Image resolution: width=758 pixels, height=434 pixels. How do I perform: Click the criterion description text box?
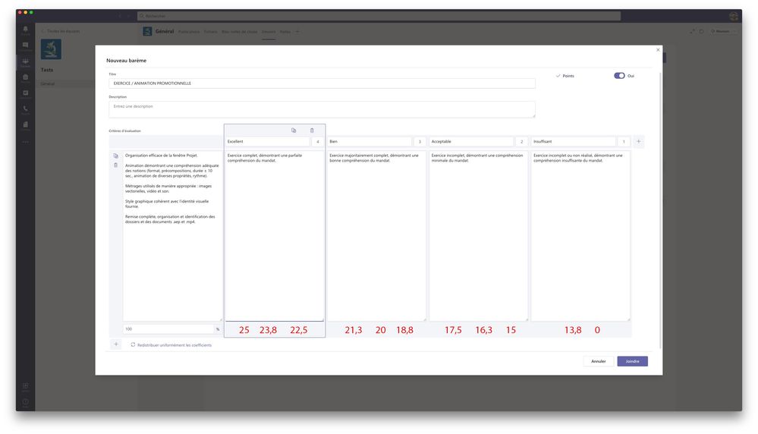172,236
